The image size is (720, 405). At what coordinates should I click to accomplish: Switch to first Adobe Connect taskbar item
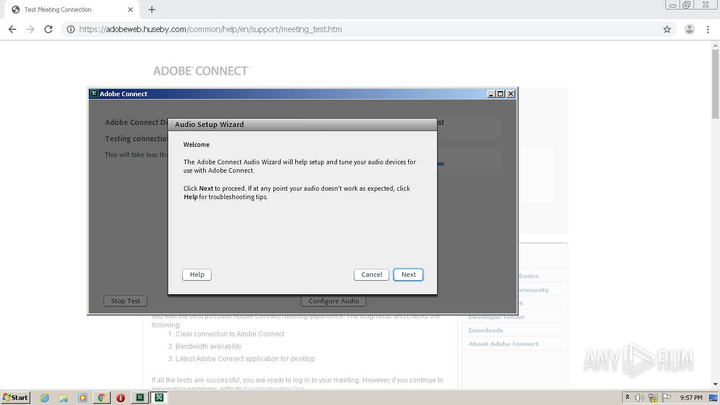(x=139, y=398)
